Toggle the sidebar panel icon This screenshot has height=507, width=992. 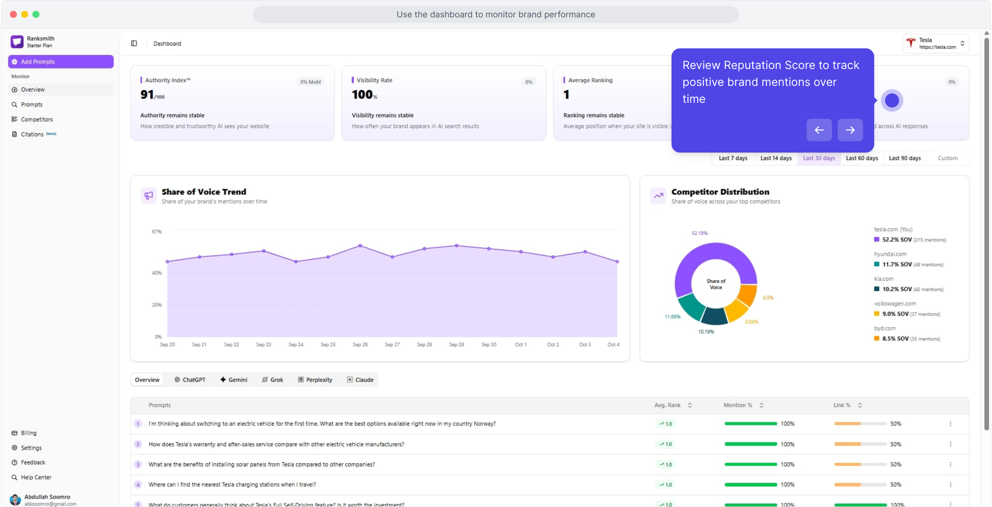[134, 43]
